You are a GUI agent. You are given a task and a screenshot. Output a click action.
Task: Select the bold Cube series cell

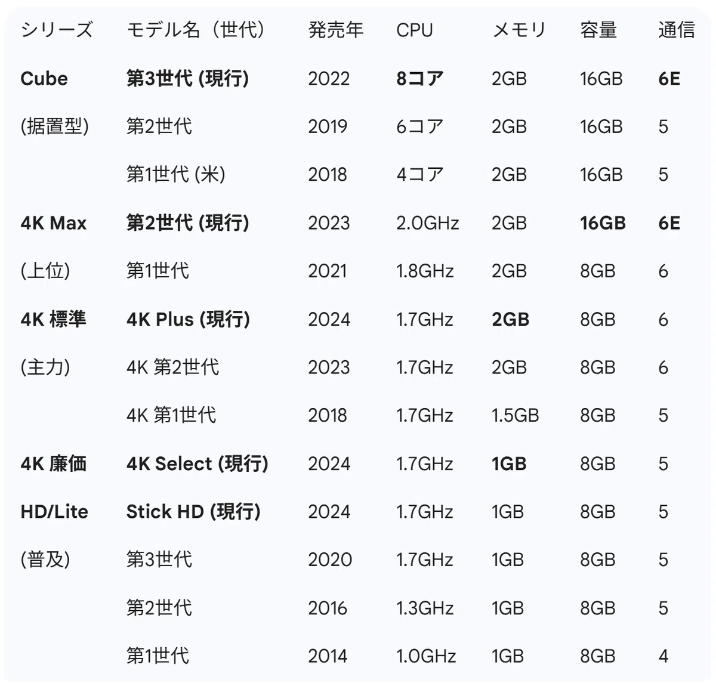[x=44, y=78]
